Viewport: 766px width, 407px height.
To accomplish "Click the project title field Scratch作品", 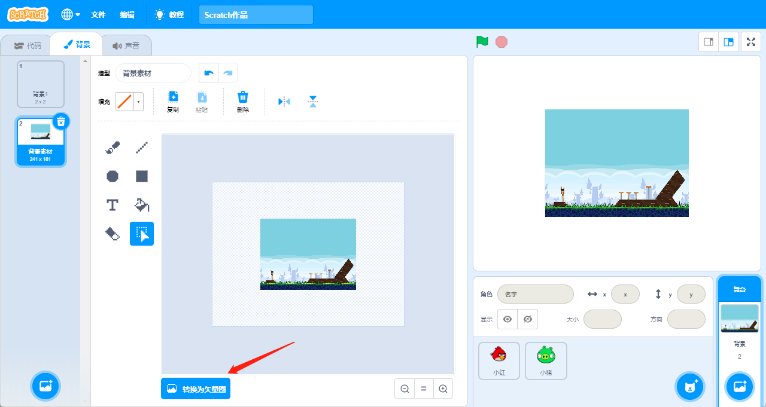I will point(256,15).
